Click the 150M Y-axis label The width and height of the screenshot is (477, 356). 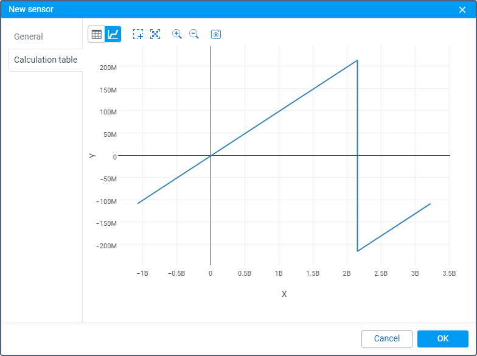(108, 90)
